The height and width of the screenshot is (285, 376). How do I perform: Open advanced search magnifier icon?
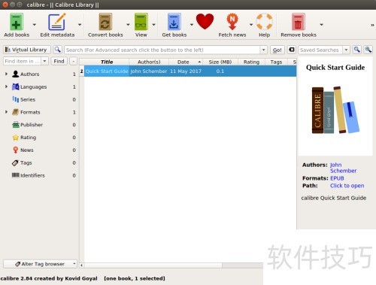tap(58, 50)
